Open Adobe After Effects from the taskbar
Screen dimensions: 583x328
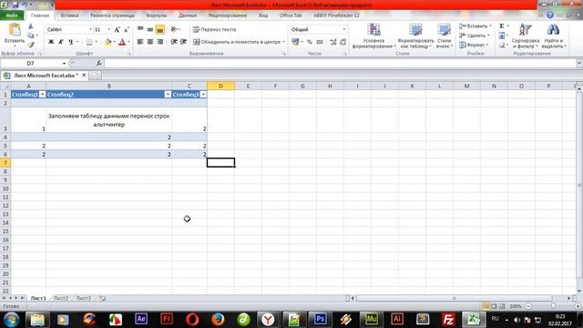click(141, 319)
